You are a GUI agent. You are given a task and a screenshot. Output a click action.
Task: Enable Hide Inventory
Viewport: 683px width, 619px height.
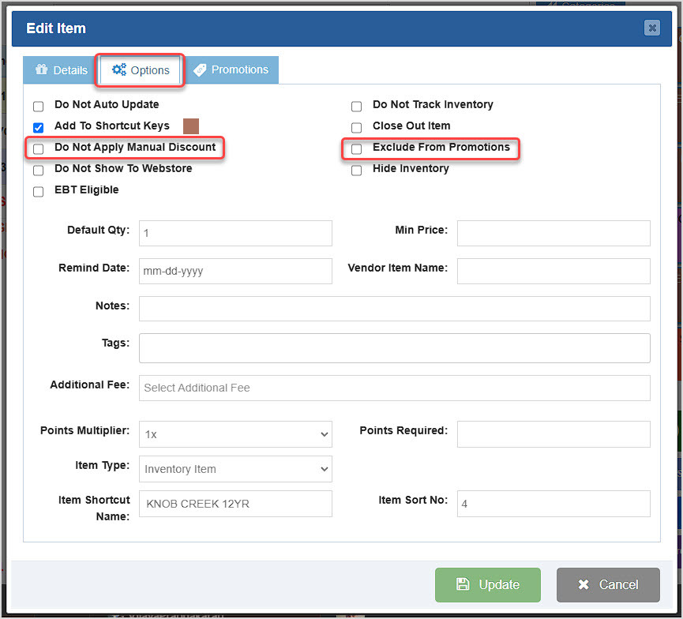point(356,169)
